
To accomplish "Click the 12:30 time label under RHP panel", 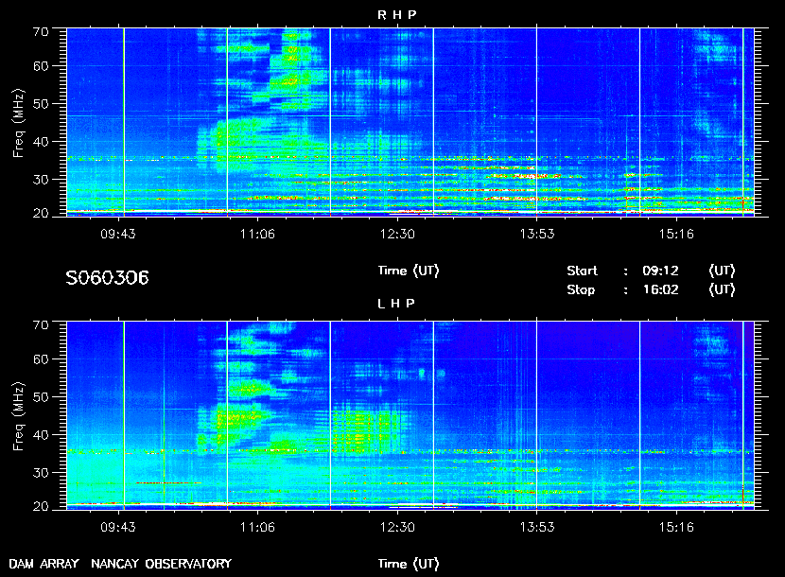I will 397,234.
